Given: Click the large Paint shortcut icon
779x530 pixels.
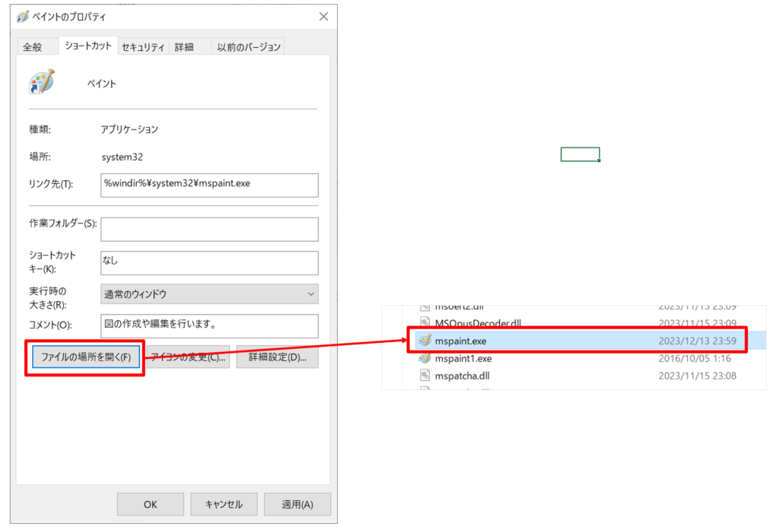Looking at the screenshot, I should tap(42, 82).
